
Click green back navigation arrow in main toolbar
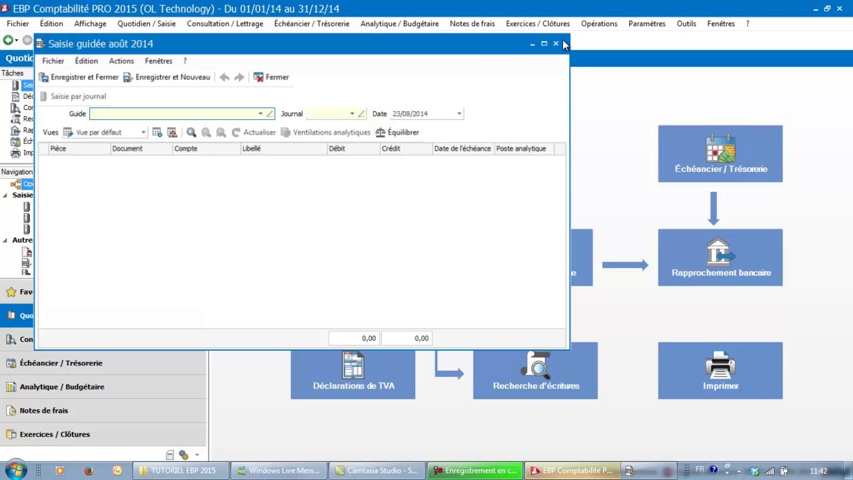7,41
